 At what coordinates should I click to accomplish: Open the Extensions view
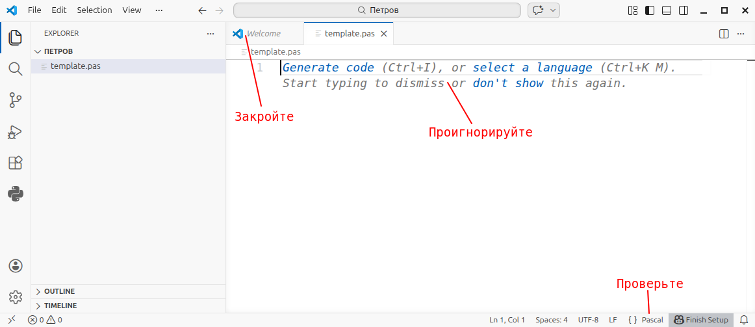click(15, 163)
